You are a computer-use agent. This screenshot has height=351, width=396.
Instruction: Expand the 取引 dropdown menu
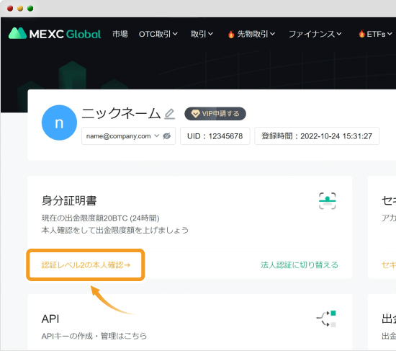click(x=202, y=34)
